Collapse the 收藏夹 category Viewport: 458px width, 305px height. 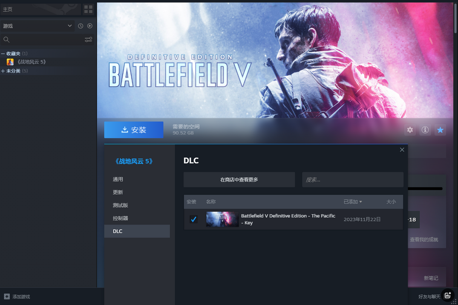(3, 54)
